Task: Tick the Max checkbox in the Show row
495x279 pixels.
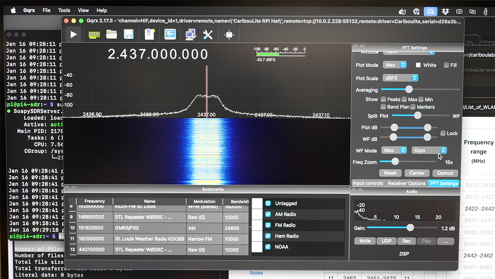Action: coord(404,99)
